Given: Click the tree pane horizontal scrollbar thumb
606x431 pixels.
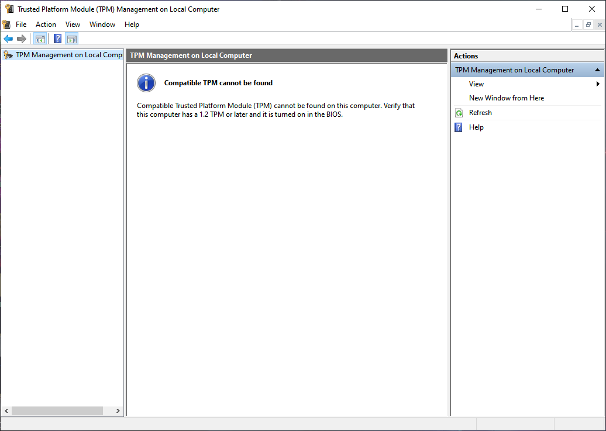Looking at the screenshot, I should click(x=57, y=411).
